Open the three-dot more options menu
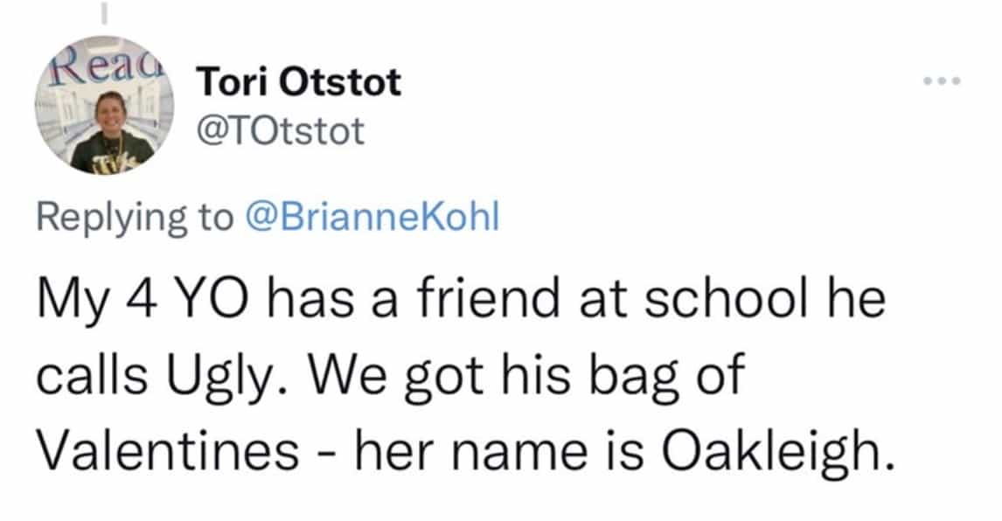 tap(944, 82)
